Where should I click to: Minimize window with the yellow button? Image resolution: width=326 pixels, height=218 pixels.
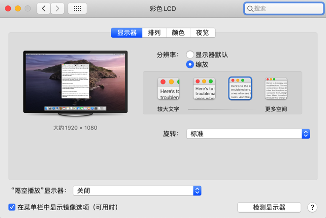[18, 8]
